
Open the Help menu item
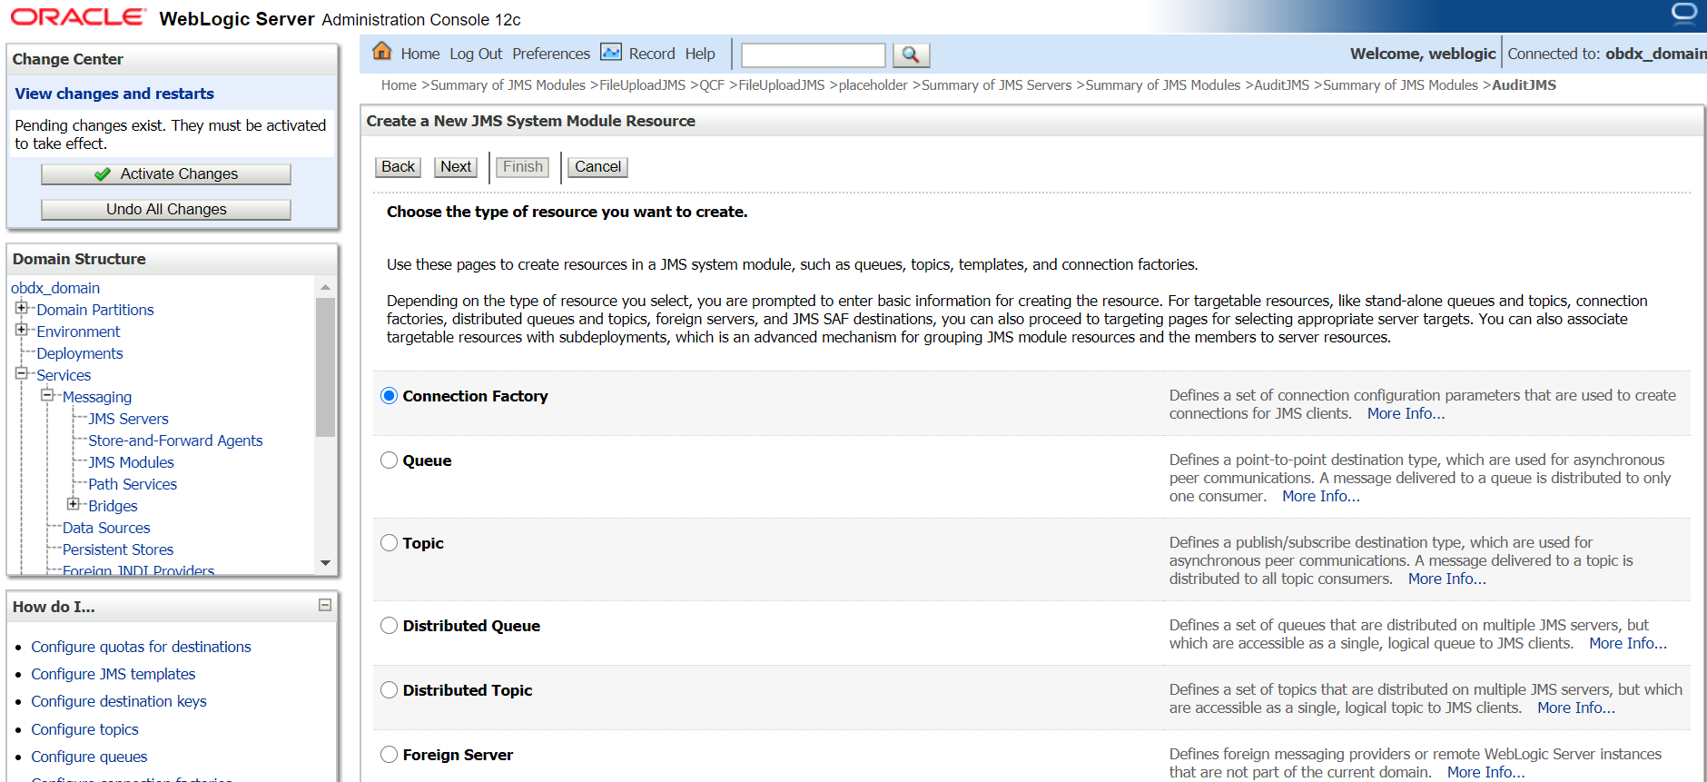click(x=700, y=54)
